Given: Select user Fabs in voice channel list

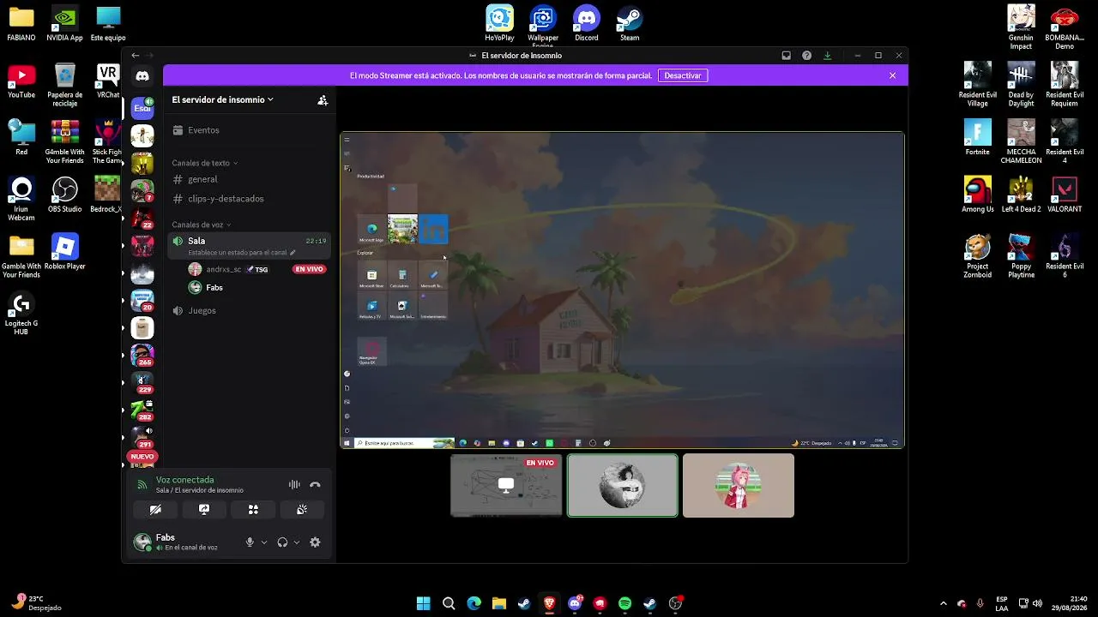Looking at the screenshot, I should (214, 288).
